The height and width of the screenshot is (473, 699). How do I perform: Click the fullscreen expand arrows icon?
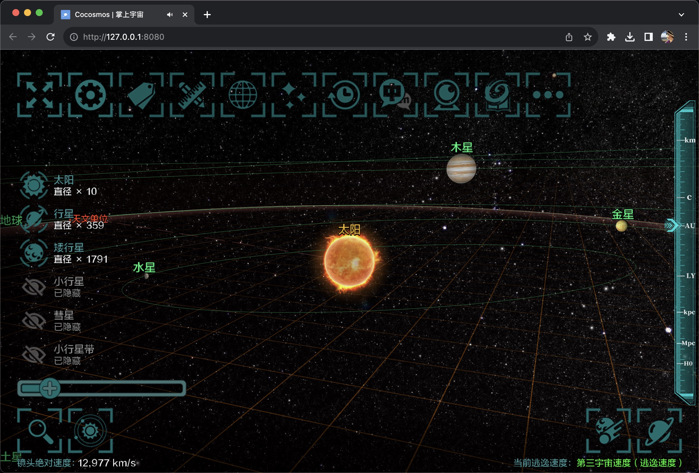click(x=40, y=95)
